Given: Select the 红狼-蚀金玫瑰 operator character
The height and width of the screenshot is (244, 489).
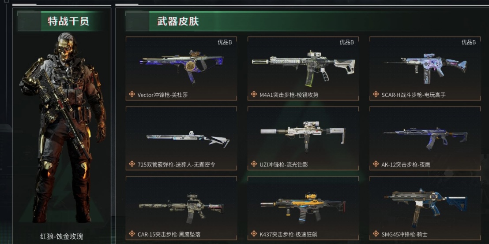Looking at the screenshot, I should 62,128.
